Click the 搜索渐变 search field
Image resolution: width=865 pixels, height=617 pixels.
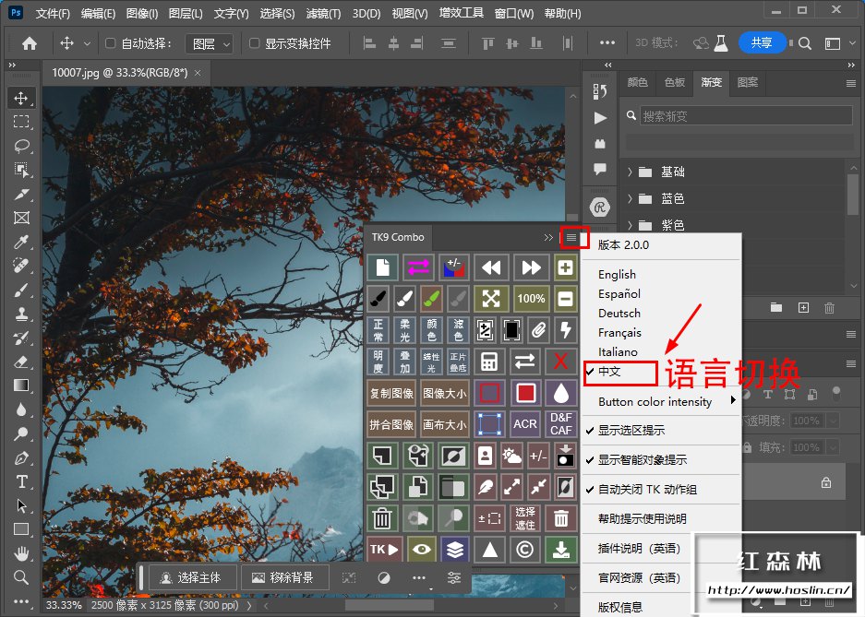pyautogui.click(x=744, y=116)
